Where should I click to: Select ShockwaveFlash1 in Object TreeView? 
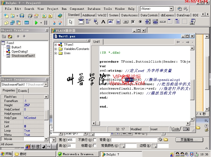point(23,56)
